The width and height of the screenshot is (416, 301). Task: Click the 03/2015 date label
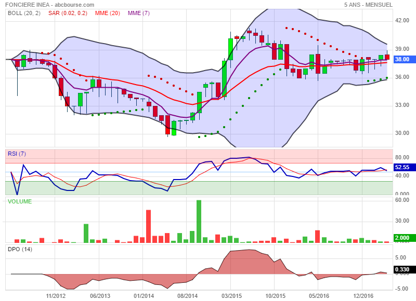tap(231, 296)
